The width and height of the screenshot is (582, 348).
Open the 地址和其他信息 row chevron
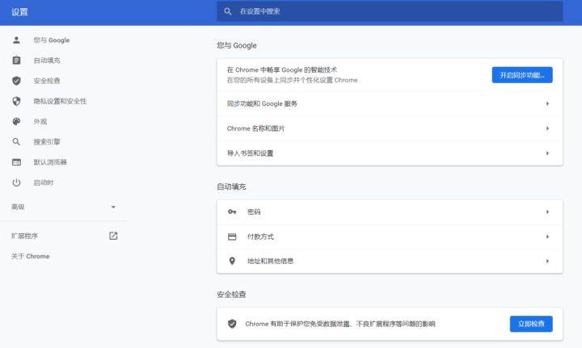pyautogui.click(x=547, y=261)
